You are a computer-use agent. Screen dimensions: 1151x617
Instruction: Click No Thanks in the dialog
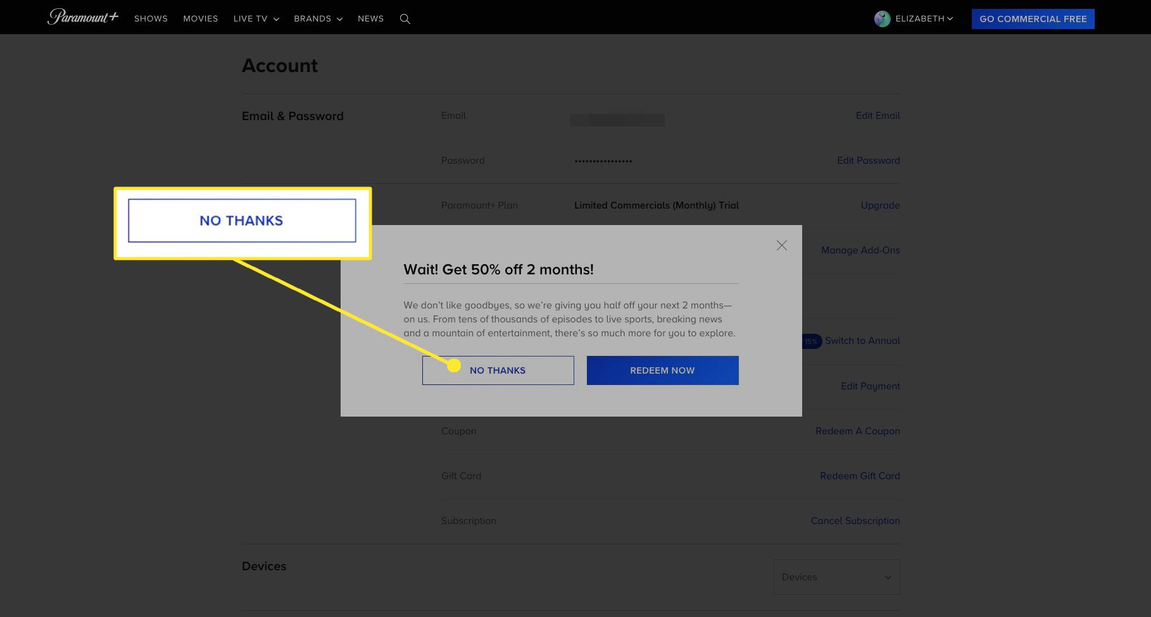tap(498, 370)
